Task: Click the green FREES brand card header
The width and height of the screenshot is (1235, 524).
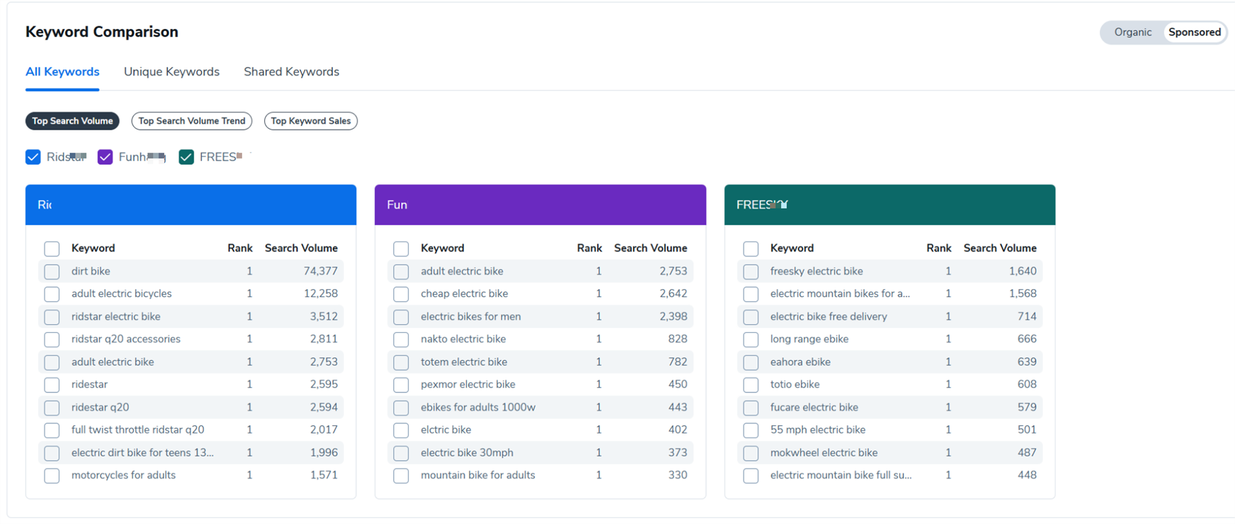Action: tap(890, 205)
